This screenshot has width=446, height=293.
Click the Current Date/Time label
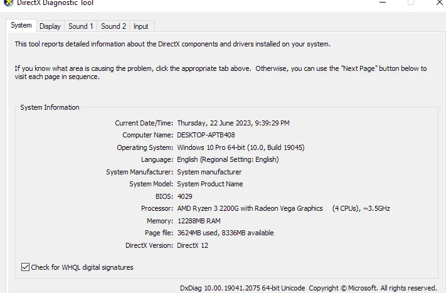[144, 123]
